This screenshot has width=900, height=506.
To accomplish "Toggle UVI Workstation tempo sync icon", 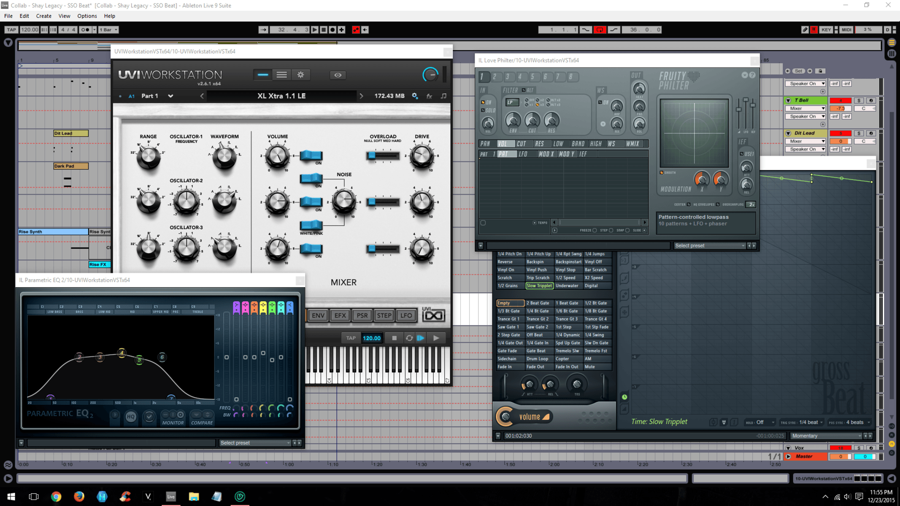I will [x=409, y=338].
